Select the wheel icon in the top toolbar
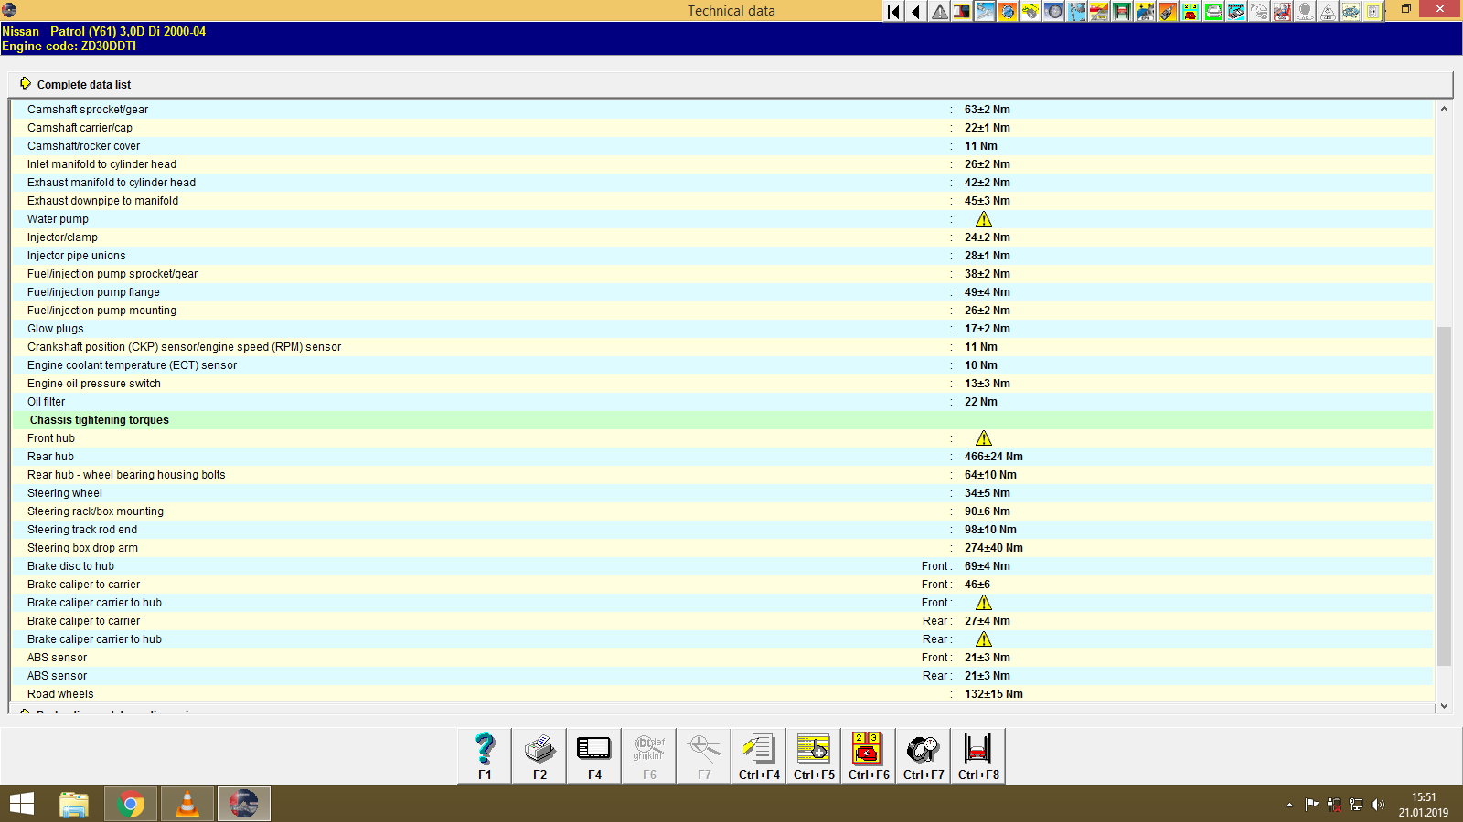Viewport: 1463px width, 822px height. (1052, 12)
